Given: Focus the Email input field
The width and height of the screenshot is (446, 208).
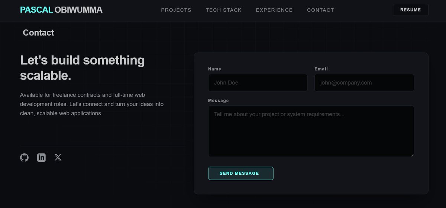Looking at the screenshot, I should click(x=364, y=83).
